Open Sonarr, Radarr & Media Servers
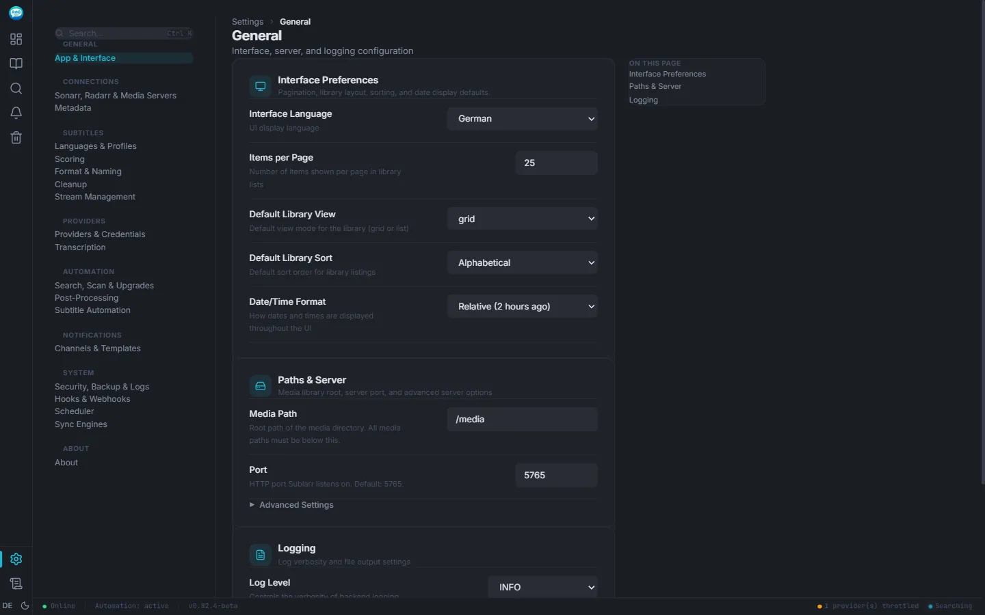This screenshot has height=615, width=985. [116, 96]
